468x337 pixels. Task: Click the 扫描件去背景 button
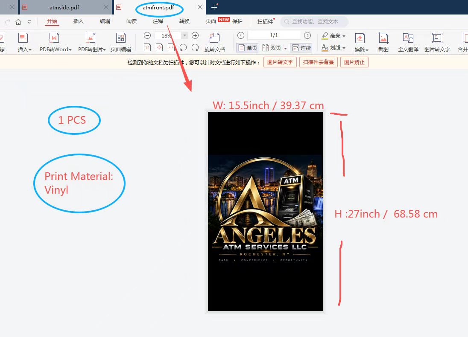[x=319, y=62]
